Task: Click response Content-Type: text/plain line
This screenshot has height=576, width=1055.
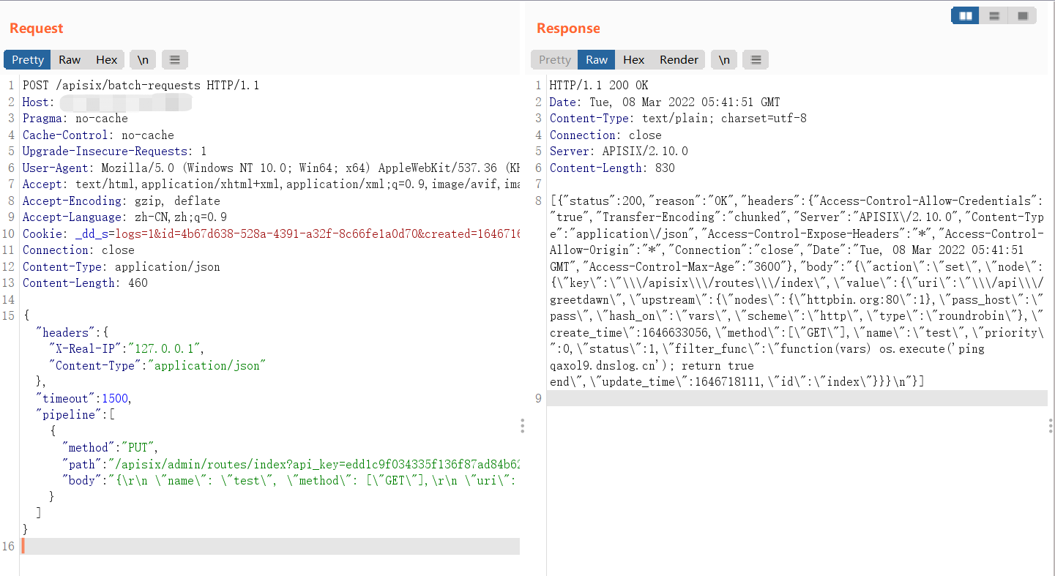Action: tap(678, 119)
